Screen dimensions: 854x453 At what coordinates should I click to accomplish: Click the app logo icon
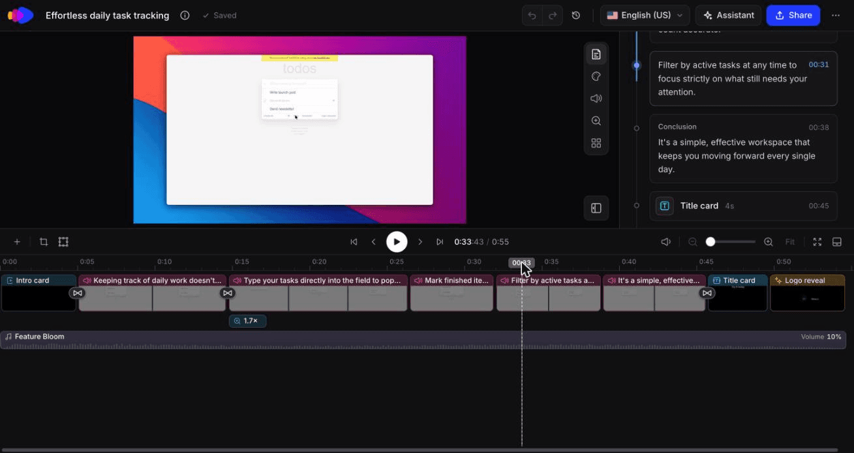pyautogui.click(x=20, y=15)
